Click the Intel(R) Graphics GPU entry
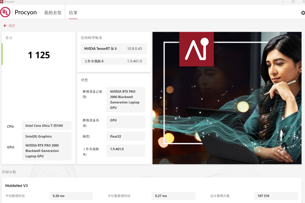Screen dimensions: 305x203 click(x=39, y=137)
